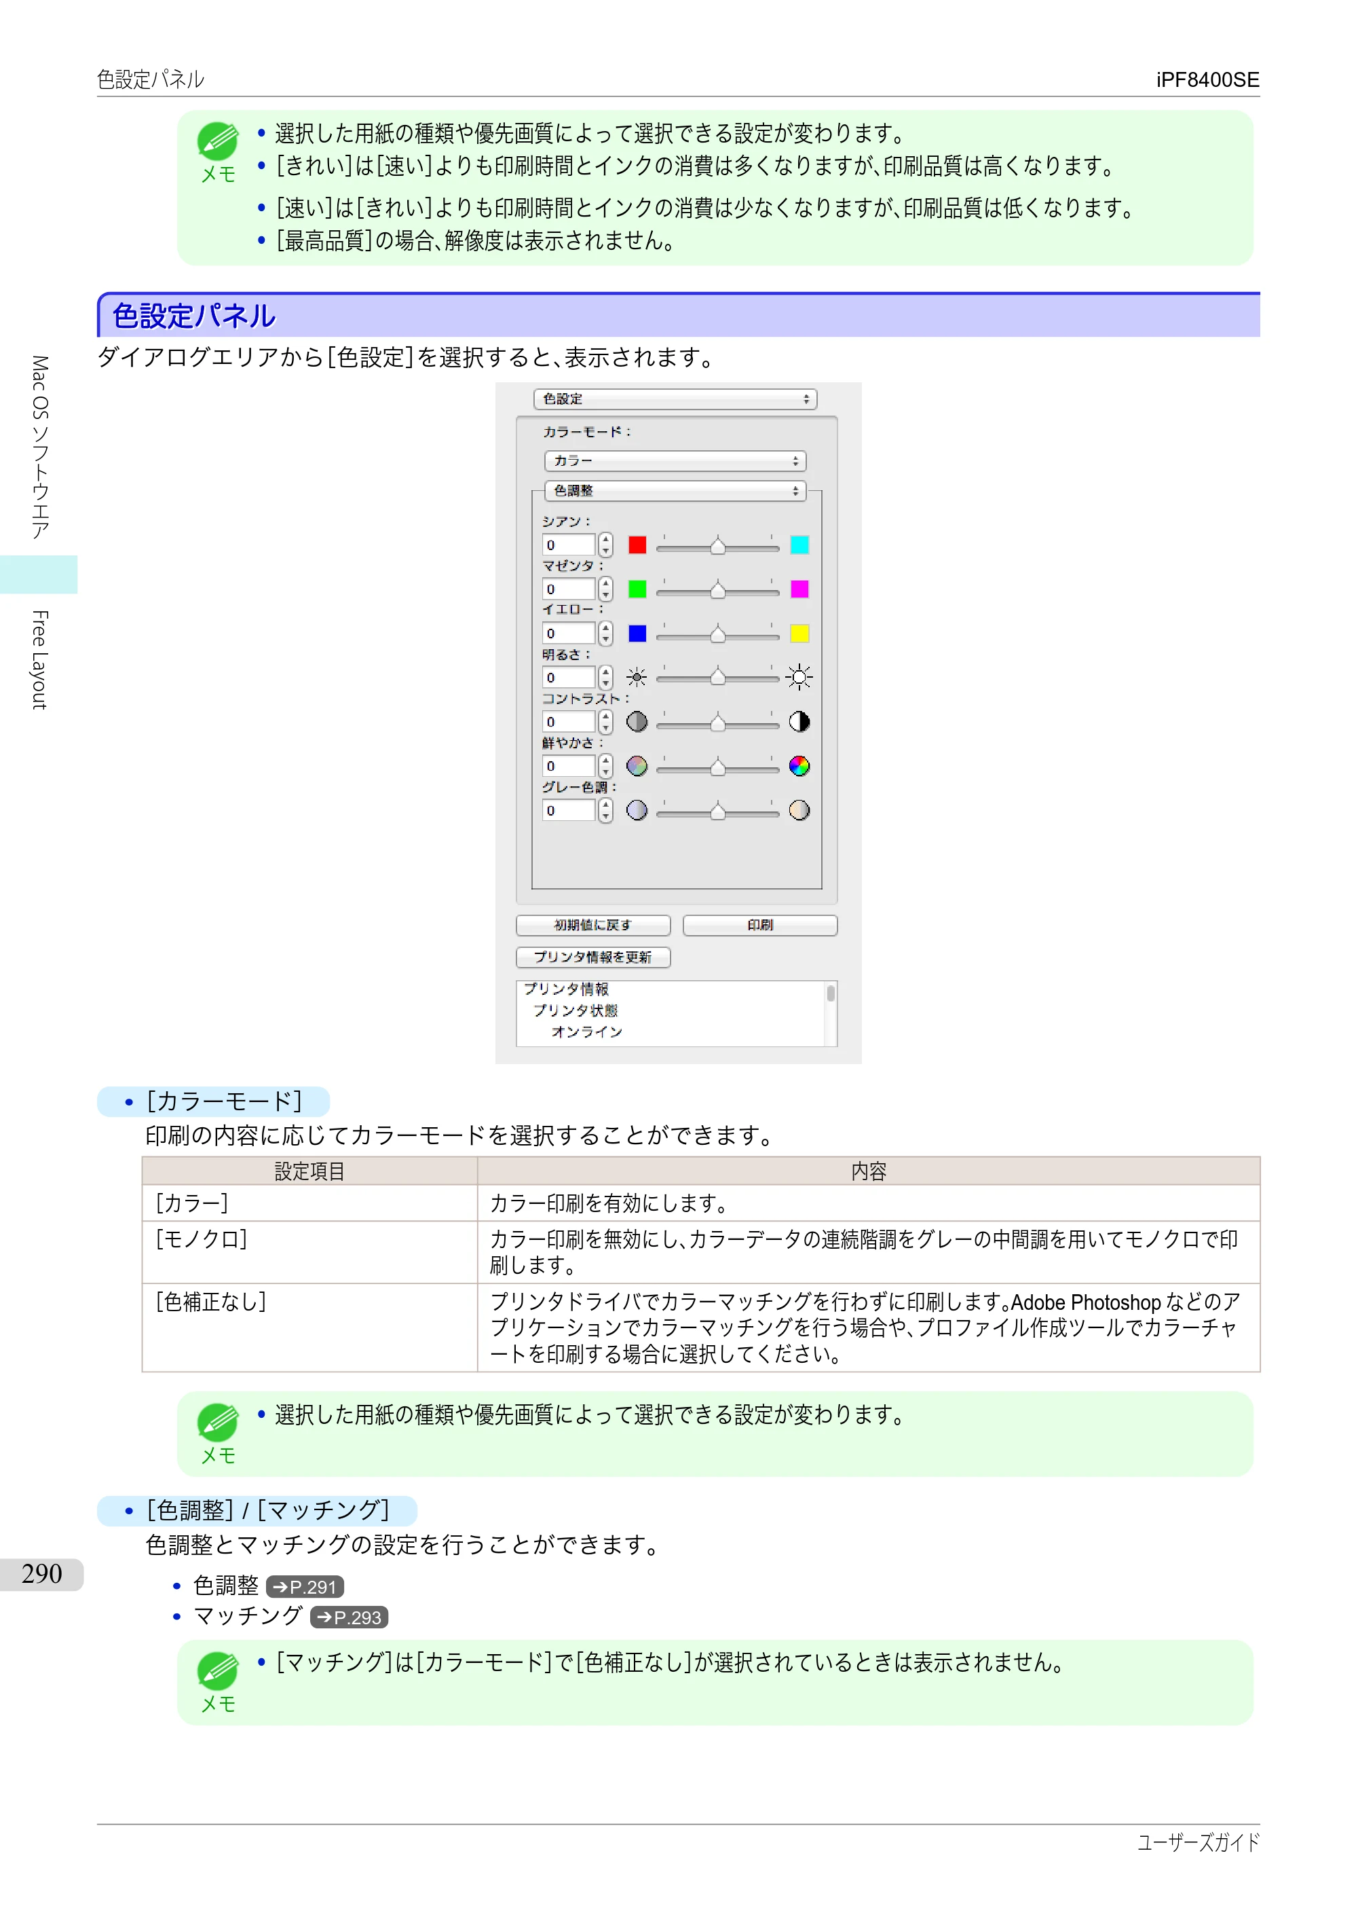This screenshot has width=1358, height=1921.
Task: Click the green swatch in Magenta row
Action: point(637,590)
